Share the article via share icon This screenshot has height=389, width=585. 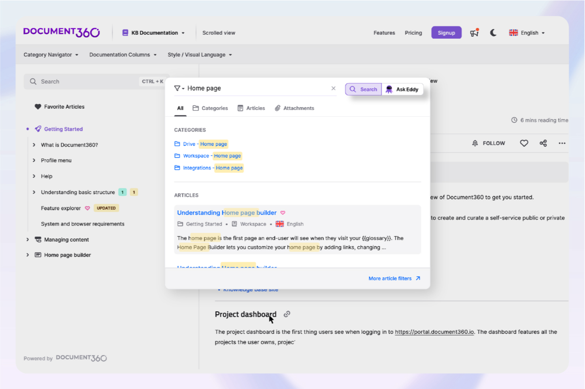click(x=543, y=143)
